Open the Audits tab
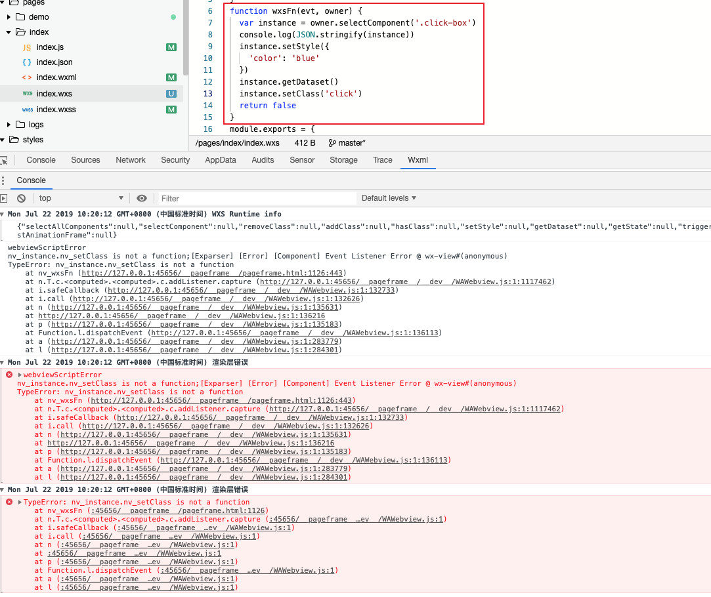 coord(263,160)
